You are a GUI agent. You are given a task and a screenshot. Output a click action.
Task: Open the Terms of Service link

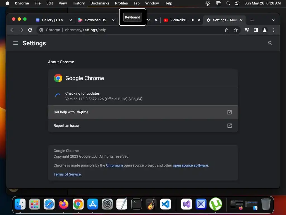coord(67,174)
